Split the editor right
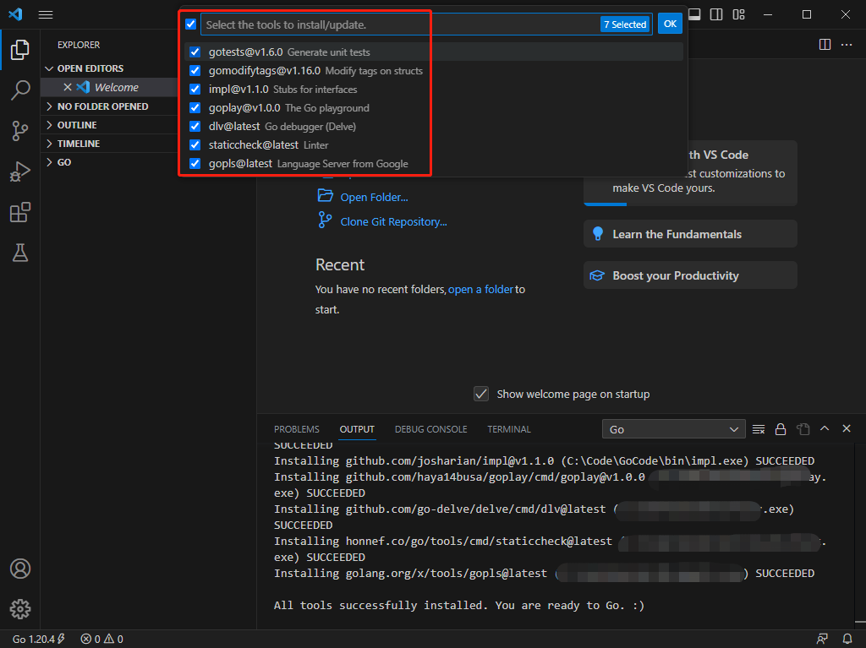The width and height of the screenshot is (866, 648). click(825, 45)
